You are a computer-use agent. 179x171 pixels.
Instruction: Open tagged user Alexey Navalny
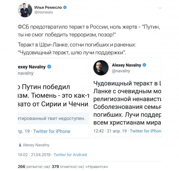pyautogui.click(x=36, y=145)
